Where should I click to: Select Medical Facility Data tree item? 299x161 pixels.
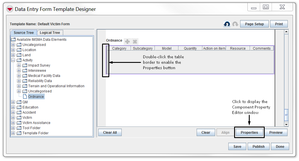pyautogui.click(x=44, y=76)
